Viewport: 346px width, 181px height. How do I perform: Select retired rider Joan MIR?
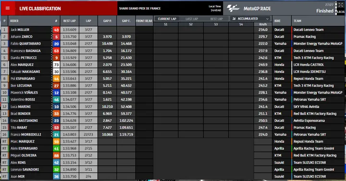(x=18, y=176)
